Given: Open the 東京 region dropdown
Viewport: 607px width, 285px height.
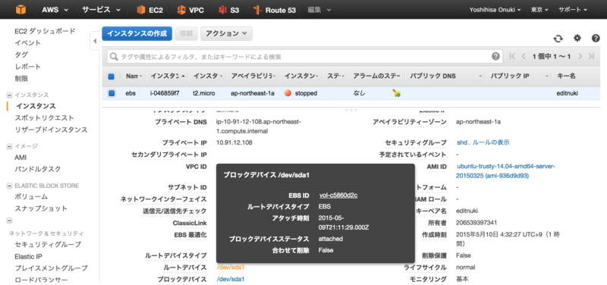Looking at the screenshot, I should 539,10.
